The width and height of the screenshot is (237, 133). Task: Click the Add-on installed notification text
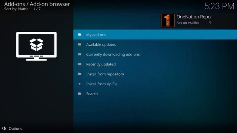click(188, 23)
